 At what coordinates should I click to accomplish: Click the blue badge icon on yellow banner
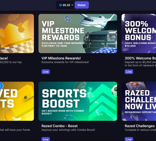(1, 86)
